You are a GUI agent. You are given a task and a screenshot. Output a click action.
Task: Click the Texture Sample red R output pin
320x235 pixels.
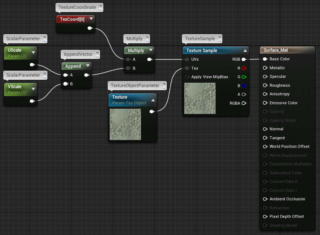pyautogui.click(x=244, y=68)
